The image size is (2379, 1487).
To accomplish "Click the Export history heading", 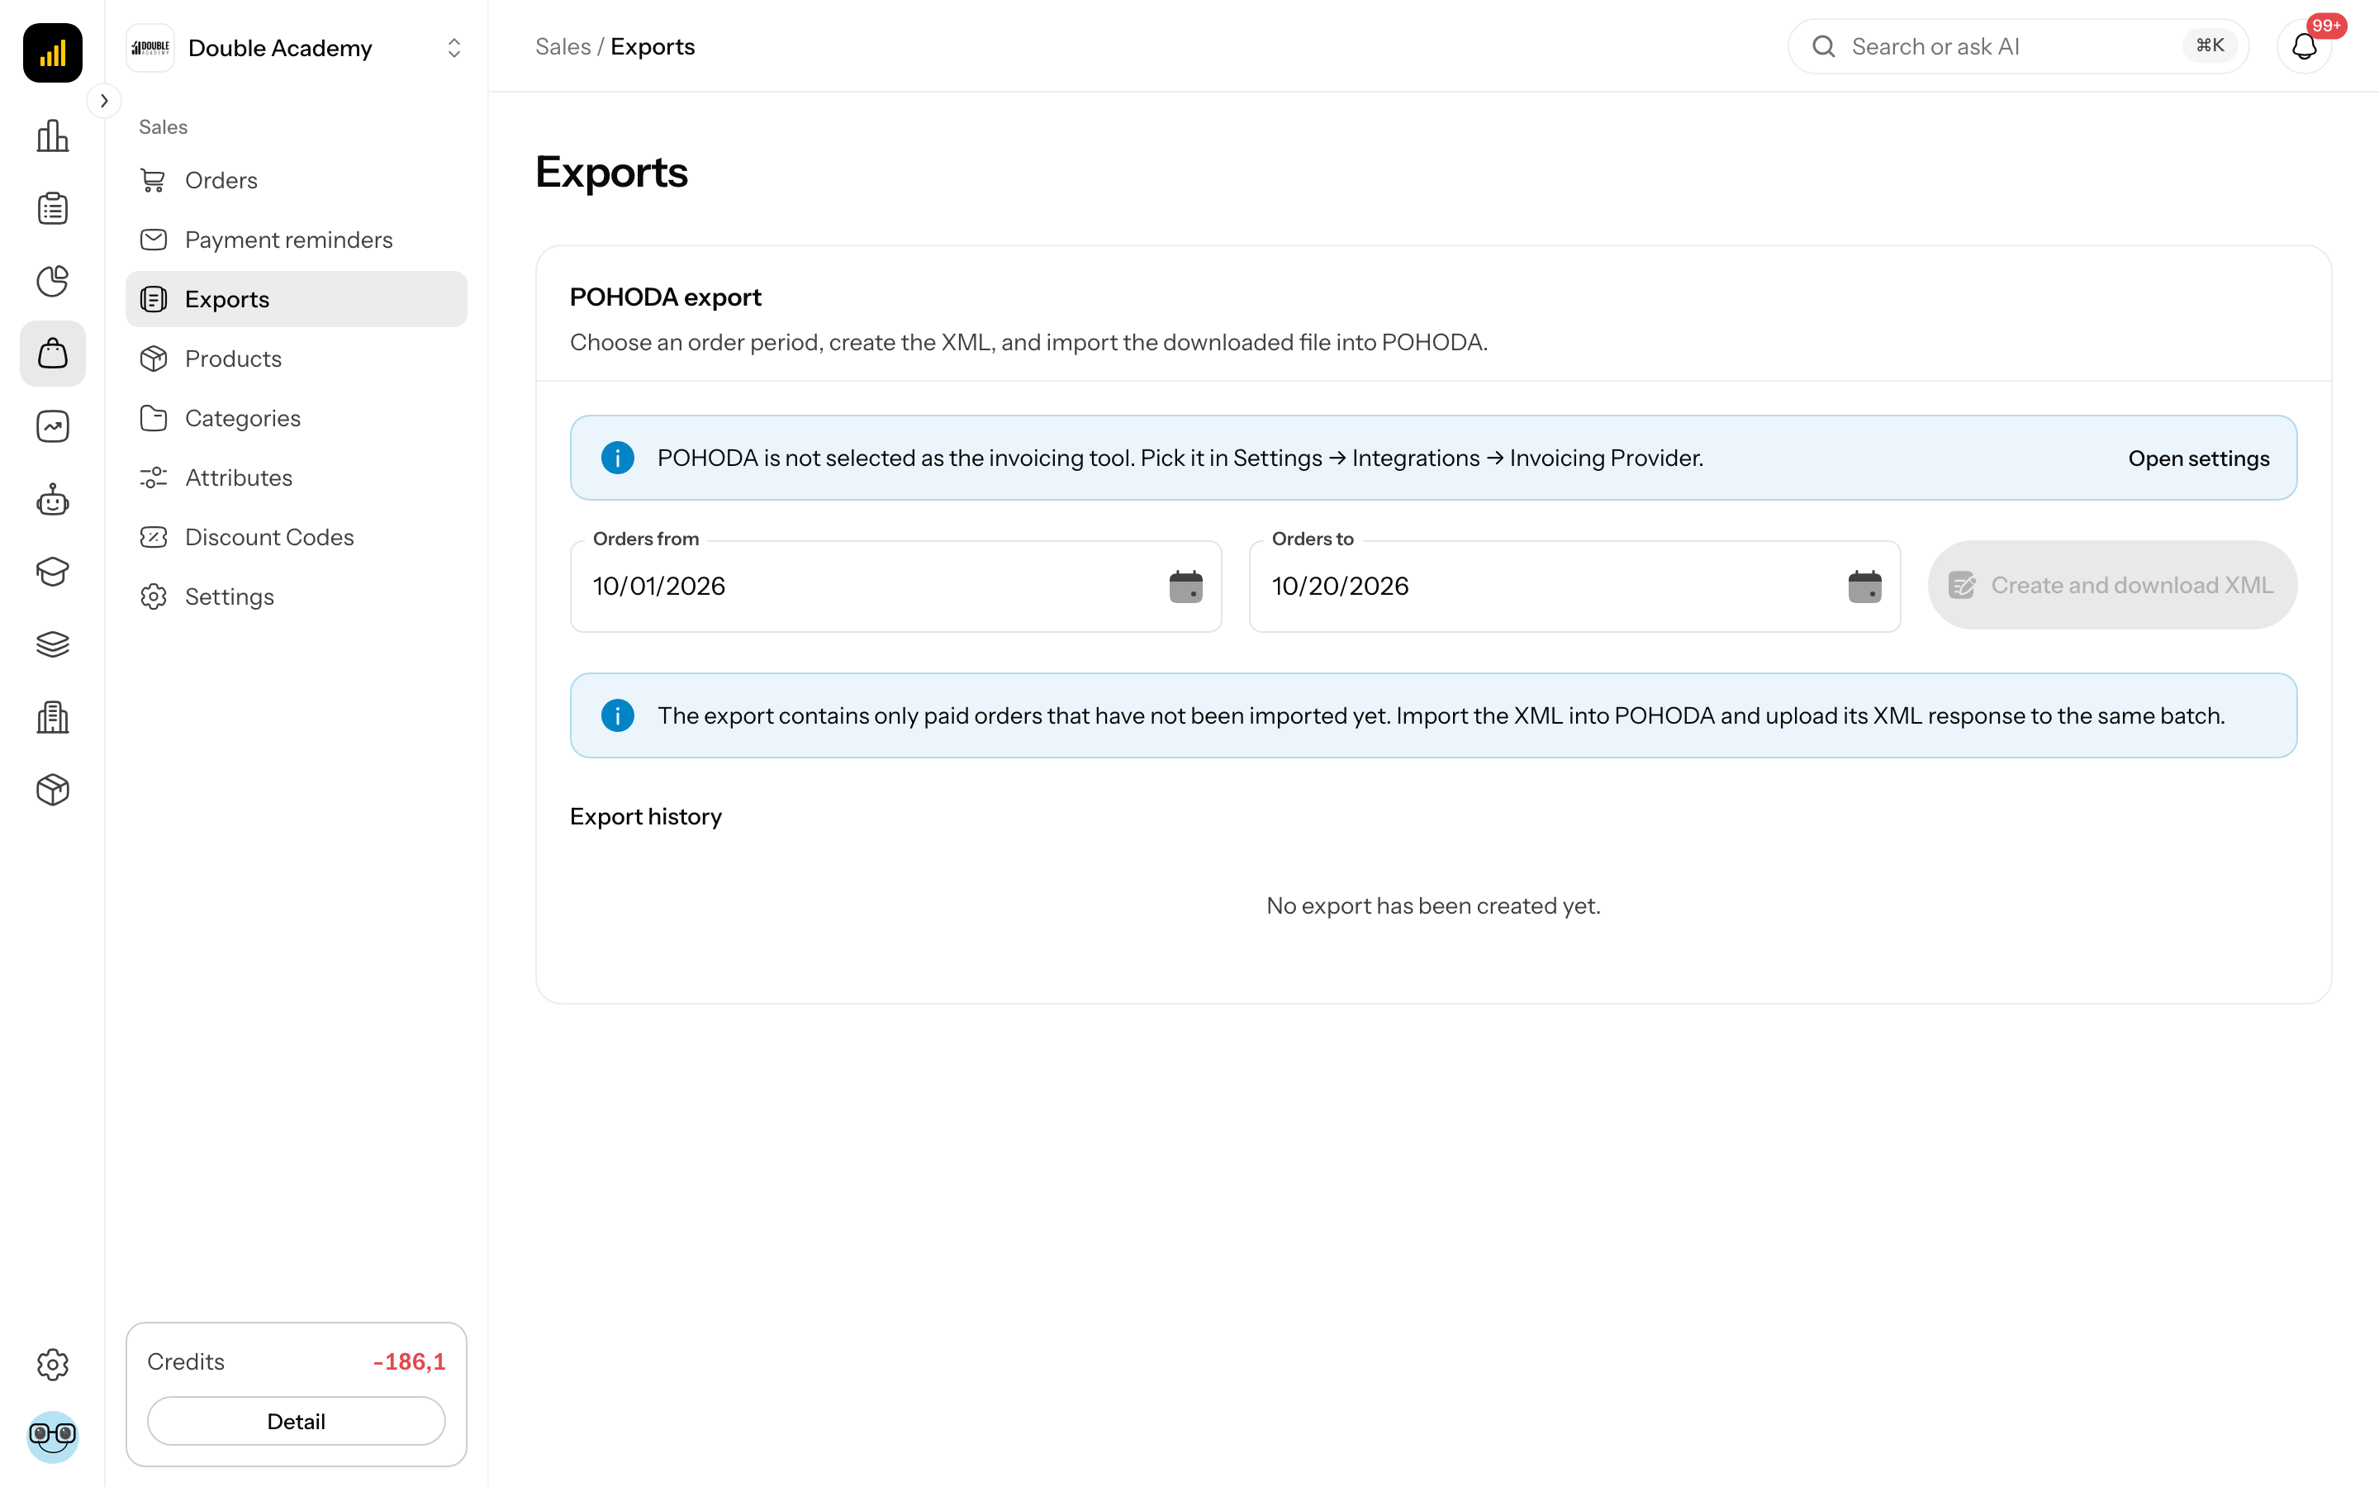I will (x=646, y=816).
